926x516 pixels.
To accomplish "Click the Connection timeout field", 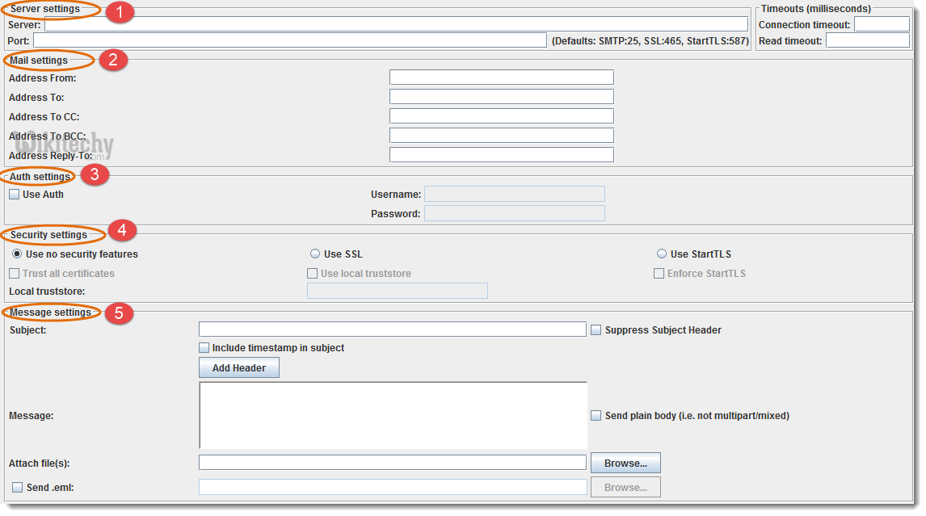I will pyautogui.click(x=882, y=24).
